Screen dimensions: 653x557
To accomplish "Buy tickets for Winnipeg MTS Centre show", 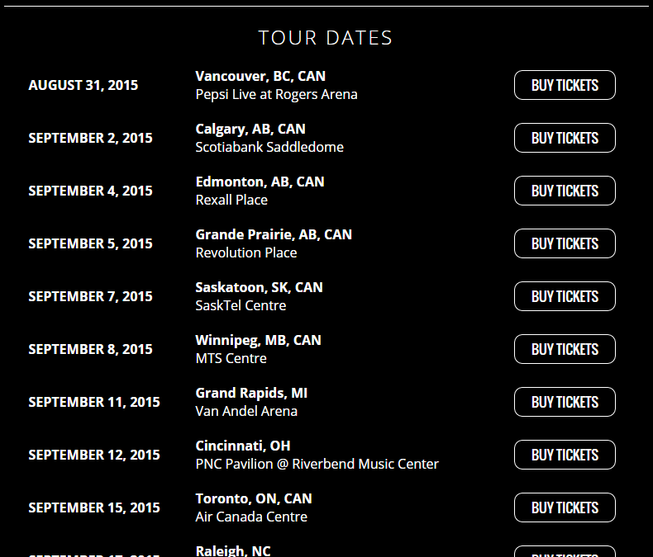I will tap(565, 349).
